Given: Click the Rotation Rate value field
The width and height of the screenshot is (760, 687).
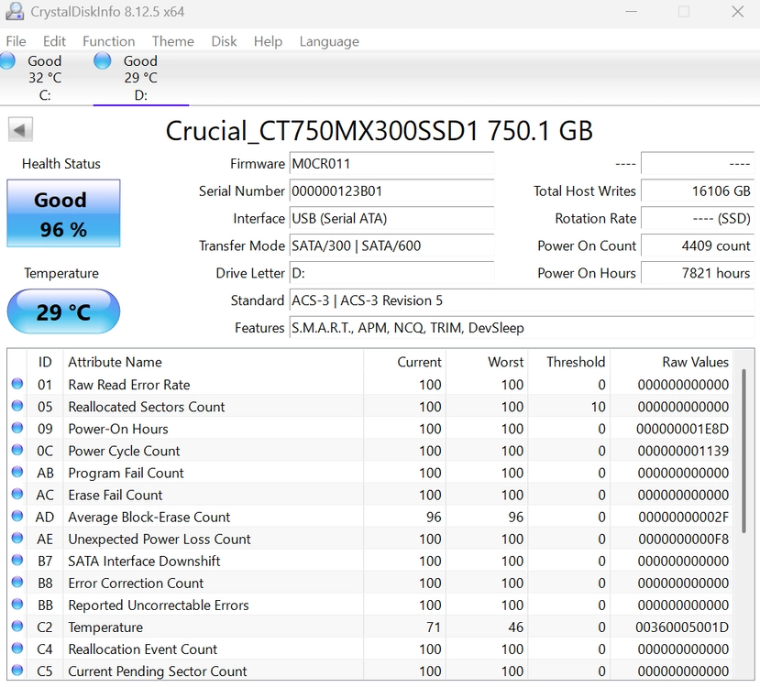Looking at the screenshot, I should pos(698,218).
